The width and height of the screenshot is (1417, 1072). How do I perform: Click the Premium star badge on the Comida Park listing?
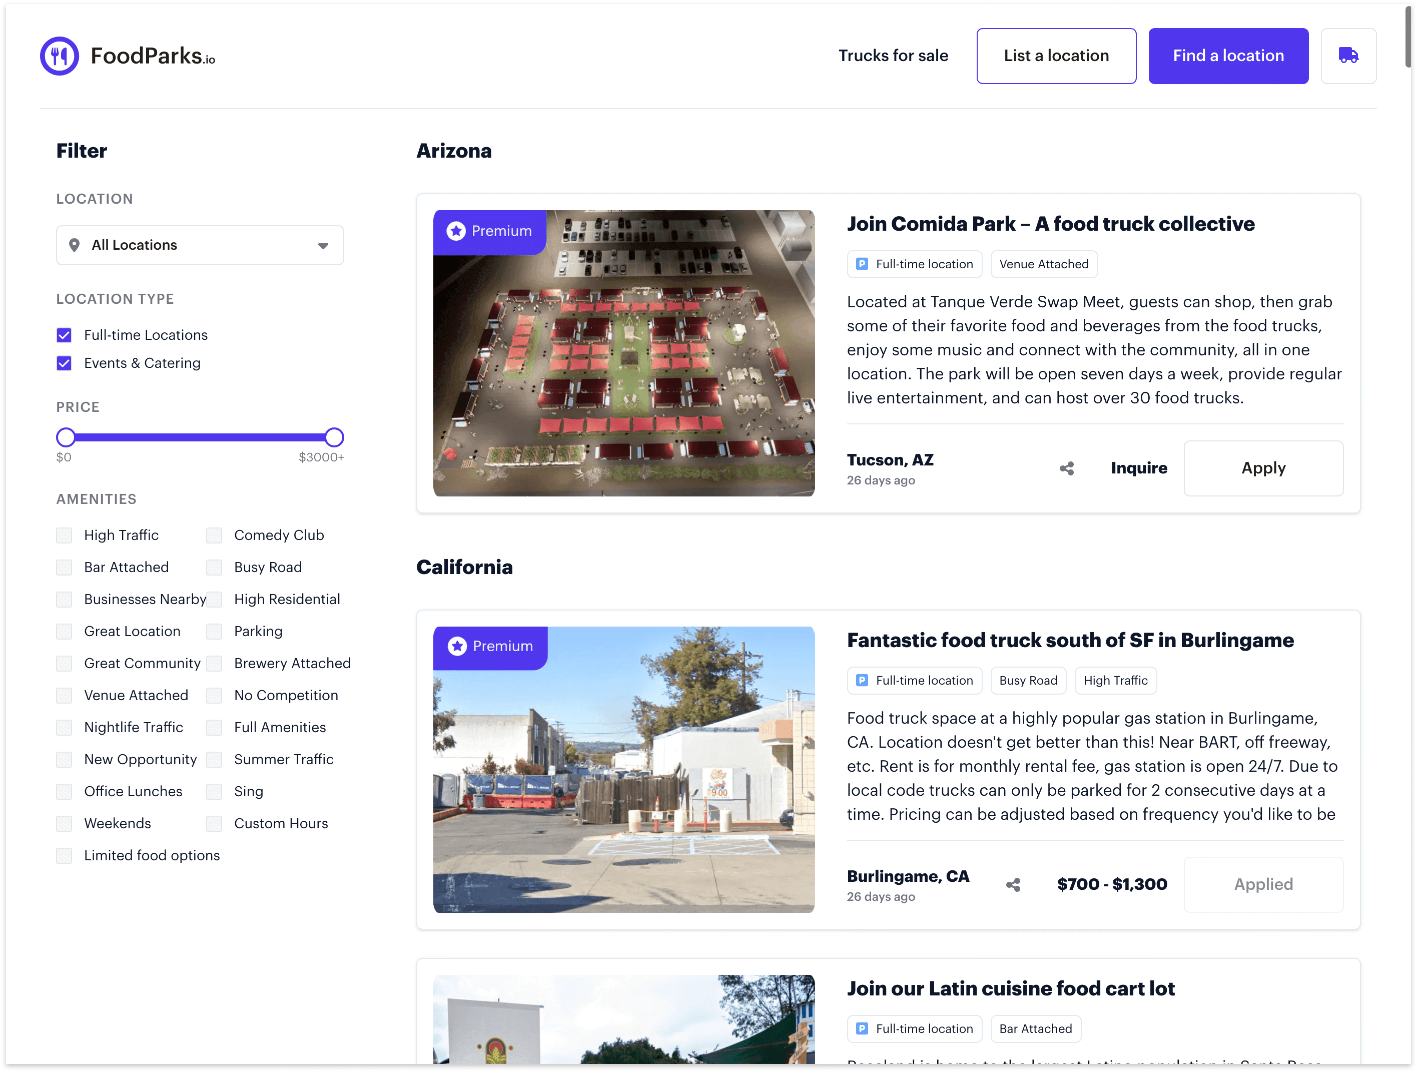click(456, 231)
